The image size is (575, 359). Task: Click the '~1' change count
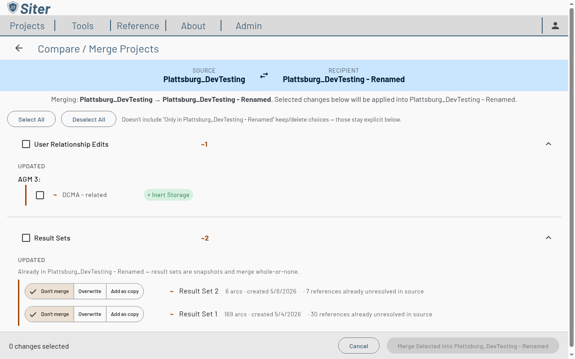(x=204, y=144)
